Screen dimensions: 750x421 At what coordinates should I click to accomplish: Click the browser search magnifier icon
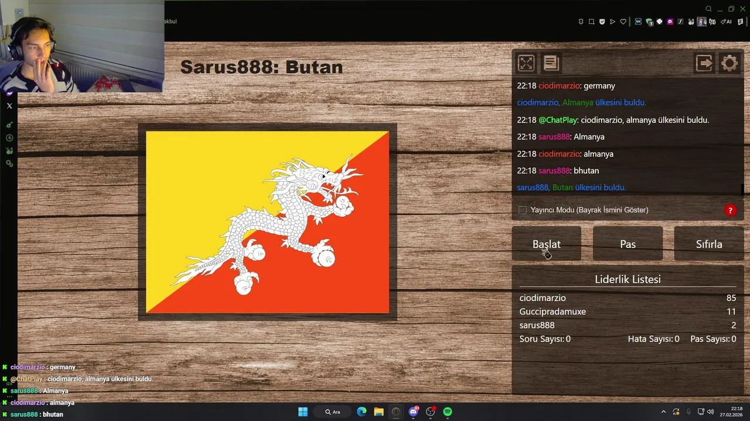(x=708, y=9)
